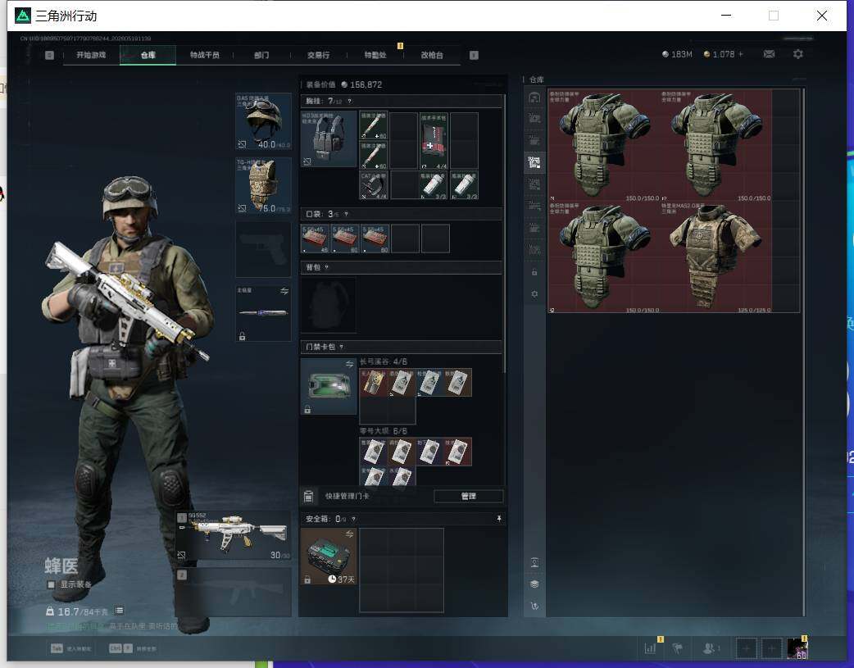Open the 交易行 tab

318,55
